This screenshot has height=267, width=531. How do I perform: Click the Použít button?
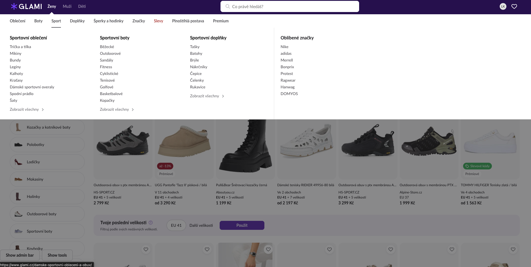click(242, 225)
